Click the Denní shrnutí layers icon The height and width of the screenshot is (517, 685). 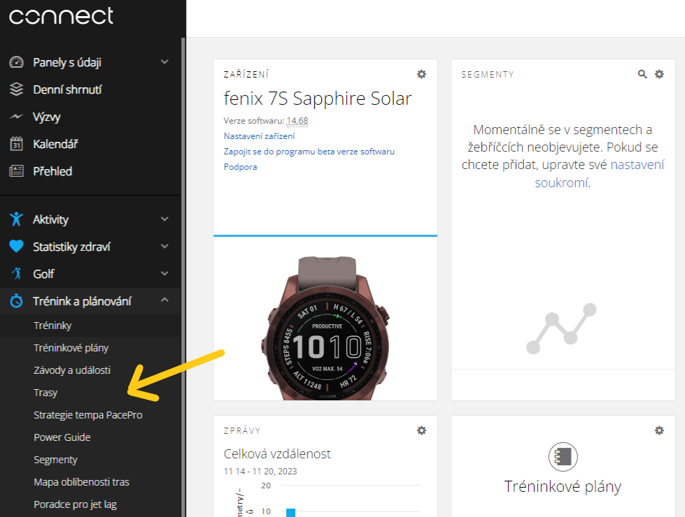tap(17, 89)
